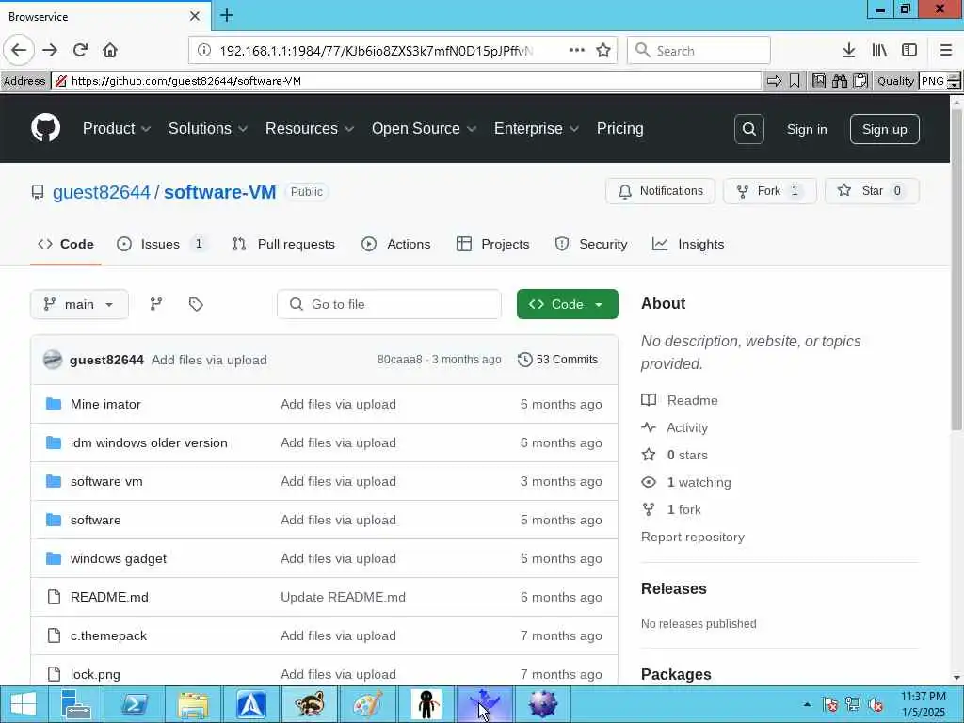Viewport: 964px width, 723px height.
Task: Star the repository
Action: tap(872, 191)
